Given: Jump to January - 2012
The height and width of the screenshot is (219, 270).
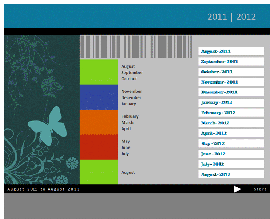Looking at the screenshot, I should tap(231, 103).
